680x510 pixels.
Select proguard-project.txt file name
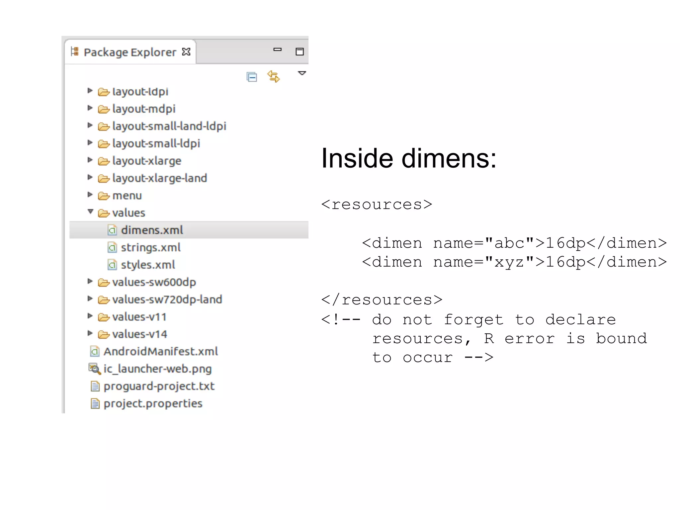pyautogui.click(x=159, y=386)
